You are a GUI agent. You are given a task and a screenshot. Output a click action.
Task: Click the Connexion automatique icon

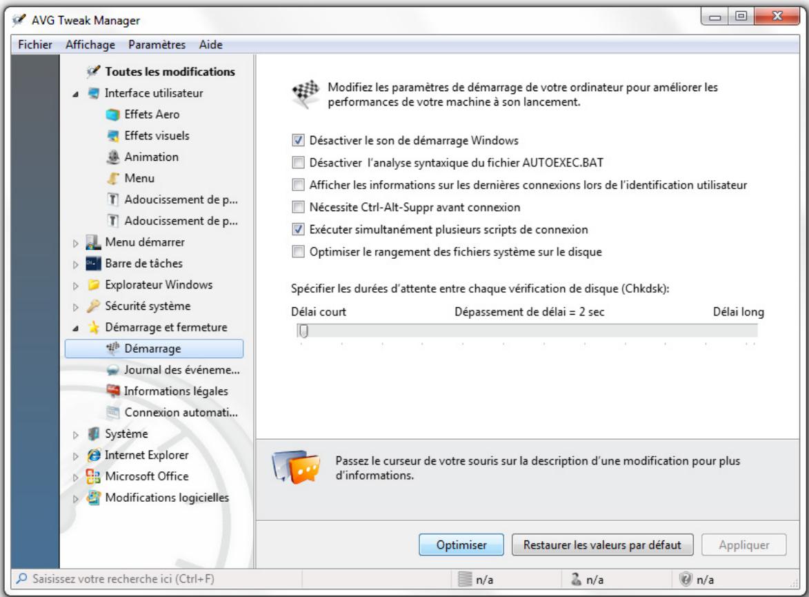(x=113, y=412)
